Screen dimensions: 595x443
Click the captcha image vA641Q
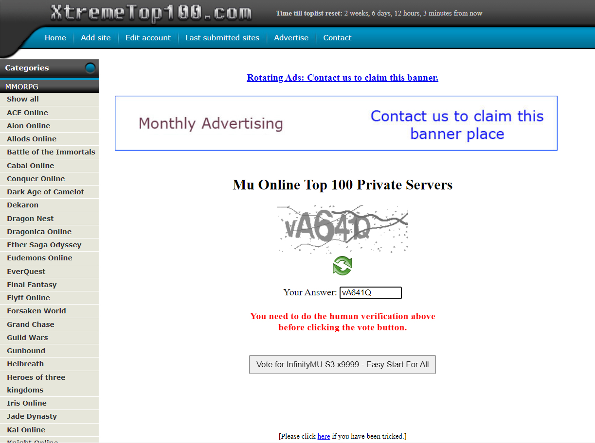(343, 229)
